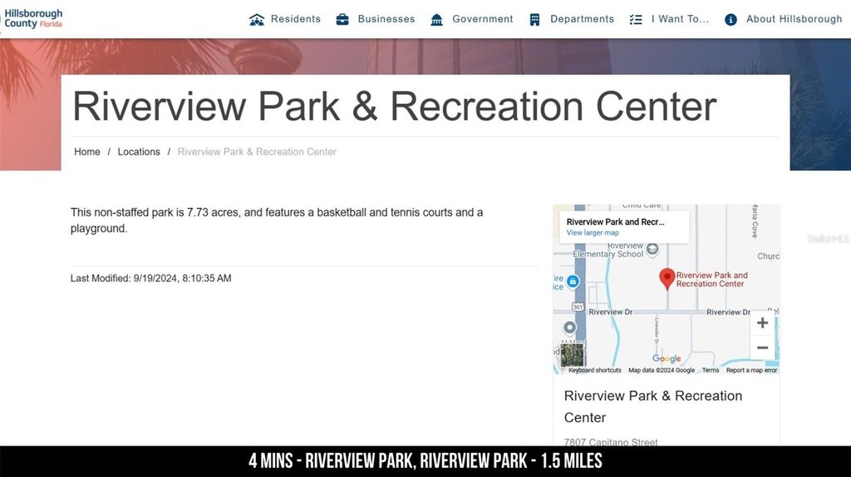Switch to satellite imagery thumbnail on map
This screenshot has width=851, height=477.
pos(573,354)
